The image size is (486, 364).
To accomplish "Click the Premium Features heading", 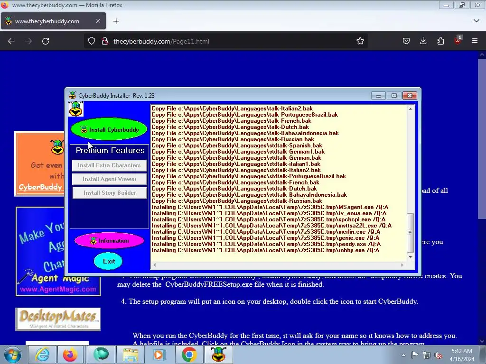I will click(110, 150).
